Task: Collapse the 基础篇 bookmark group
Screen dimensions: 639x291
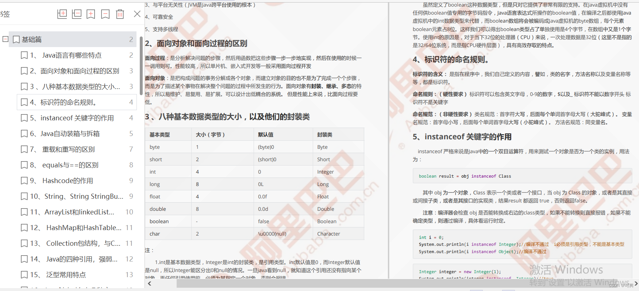Action: 5,39
